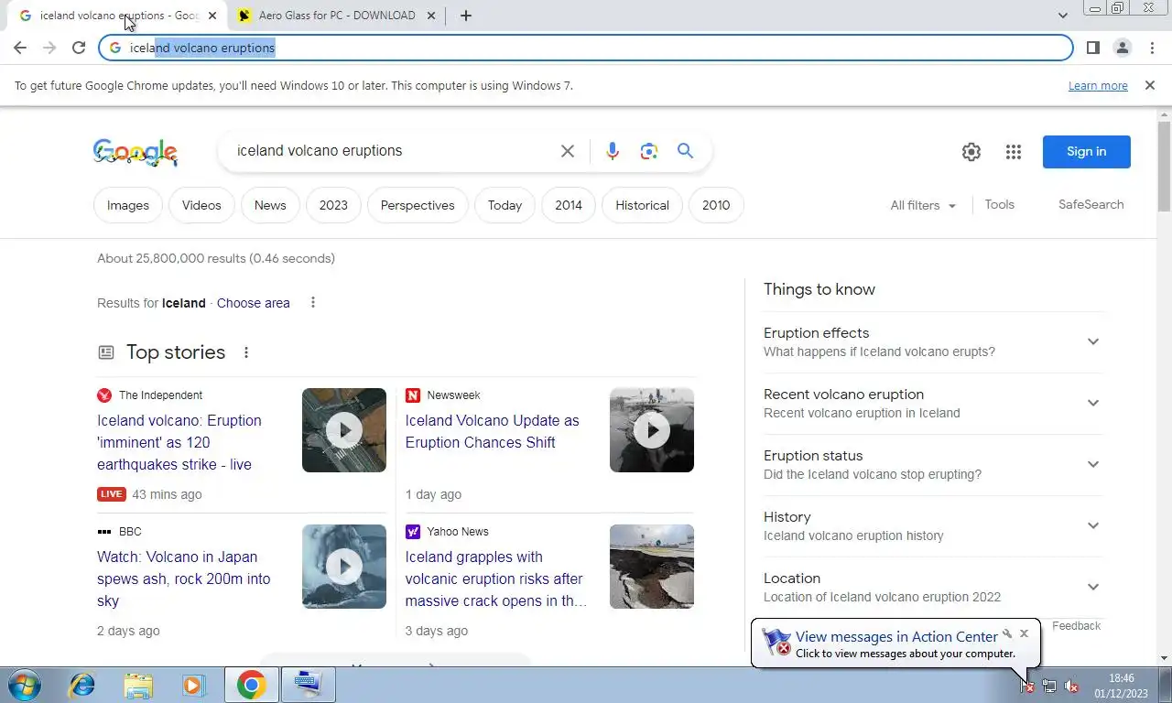Follow the Learn more link
The height and width of the screenshot is (703, 1172).
(x=1098, y=86)
